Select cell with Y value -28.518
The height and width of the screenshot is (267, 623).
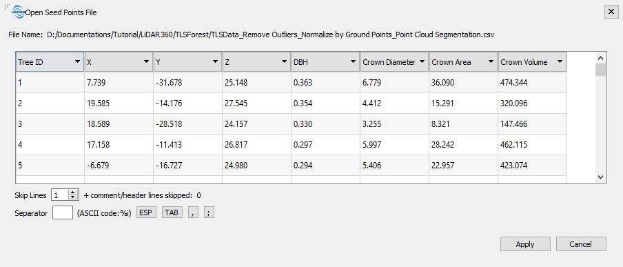(x=187, y=123)
